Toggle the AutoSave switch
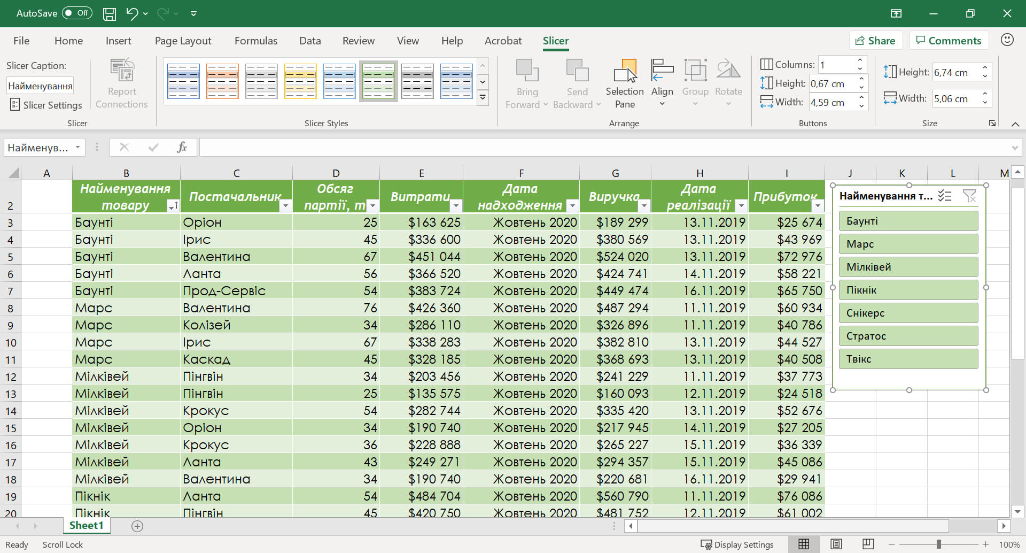The image size is (1026, 553). 77,13
